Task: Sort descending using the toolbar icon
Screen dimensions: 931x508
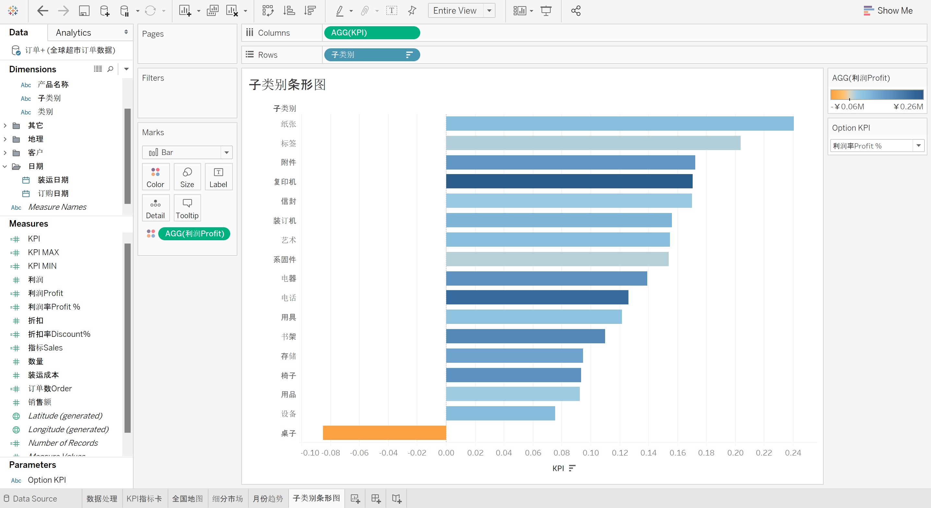Action: [x=310, y=11]
